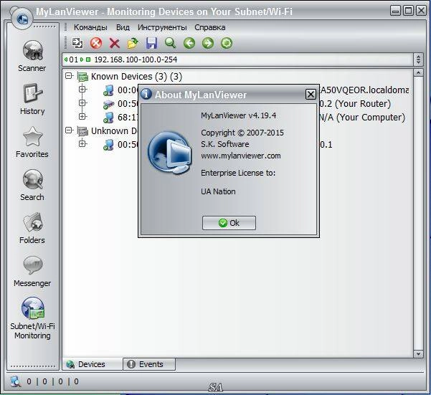Click the floppy disk save icon
This screenshot has height=395, width=431.
click(151, 43)
